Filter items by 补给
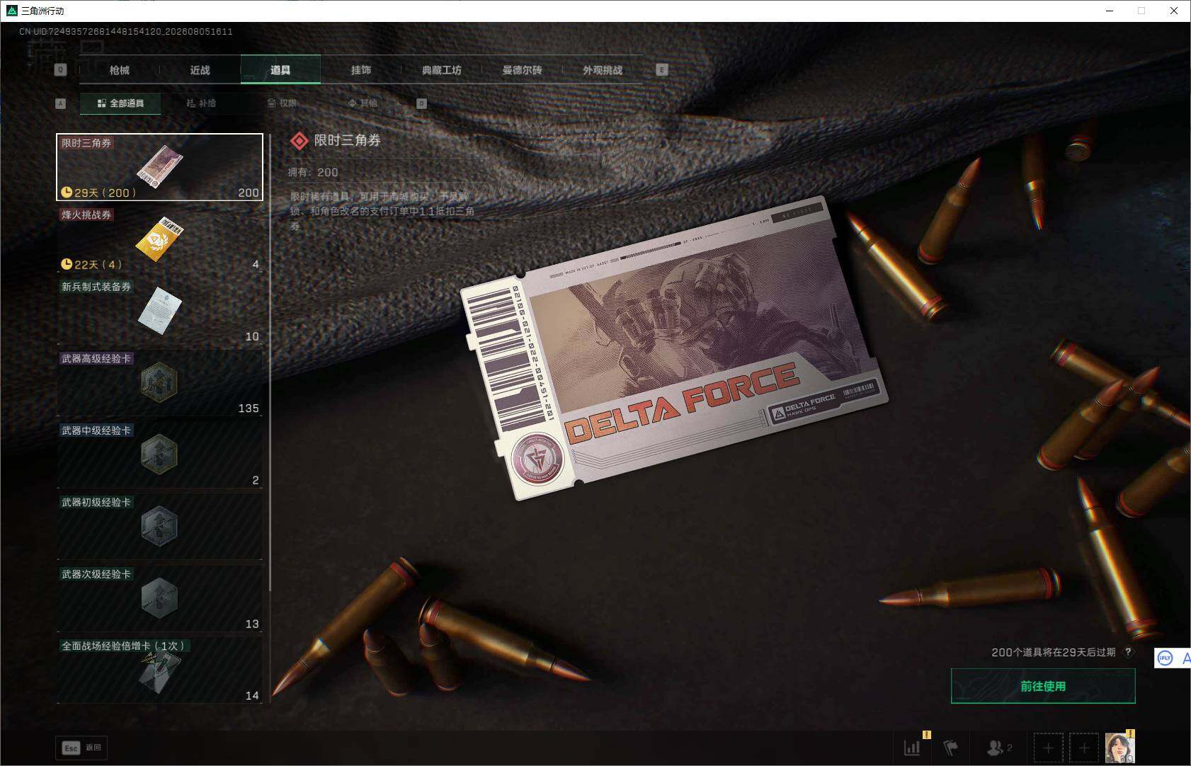 (x=201, y=103)
